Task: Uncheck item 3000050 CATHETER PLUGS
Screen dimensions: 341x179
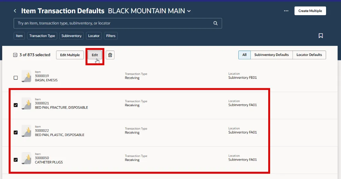Action: click(16, 160)
